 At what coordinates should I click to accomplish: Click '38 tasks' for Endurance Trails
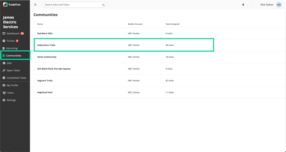(170, 45)
